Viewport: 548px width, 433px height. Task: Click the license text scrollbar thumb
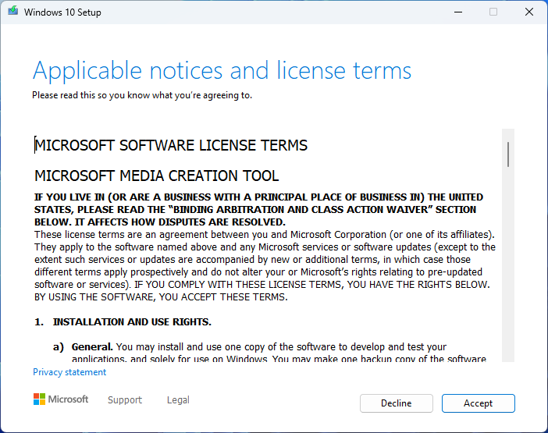tap(508, 154)
